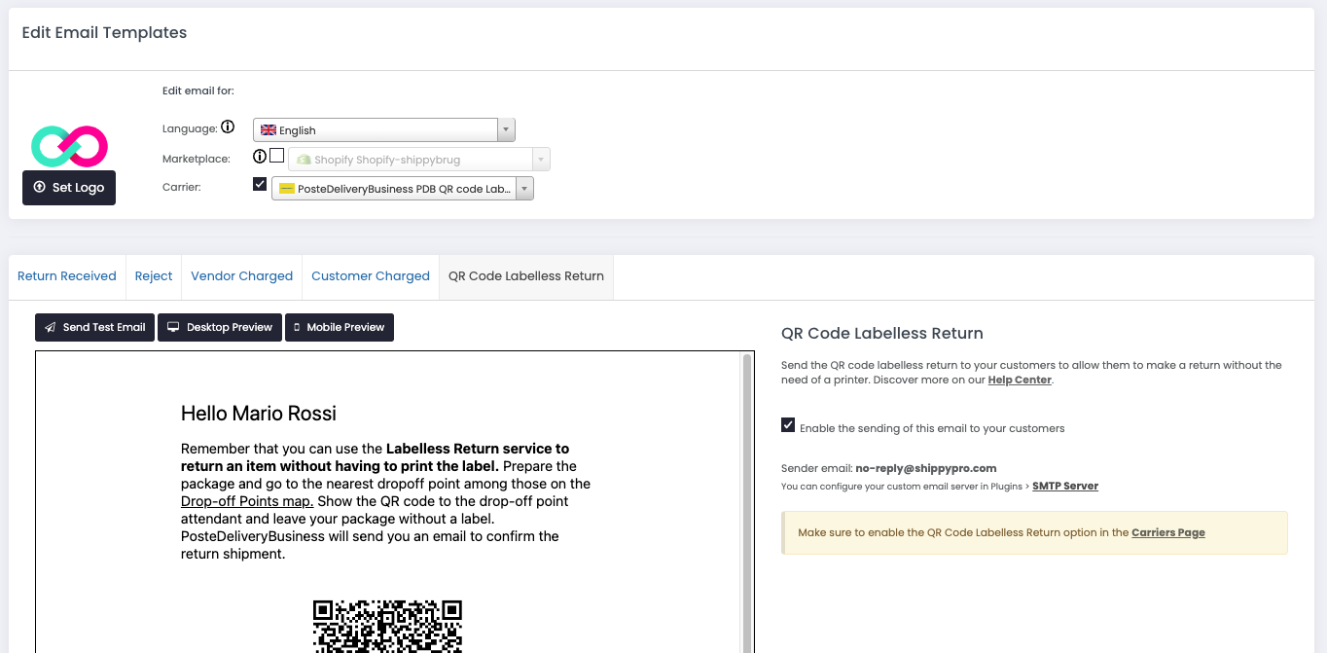
Task: Click the monitor icon for Desktop Preview
Action: click(x=171, y=327)
